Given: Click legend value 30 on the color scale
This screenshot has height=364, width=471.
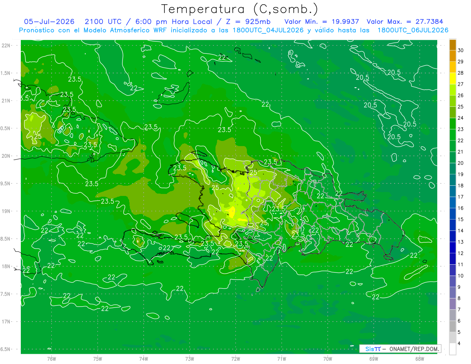Looking at the screenshot, I should coord(460,50).
